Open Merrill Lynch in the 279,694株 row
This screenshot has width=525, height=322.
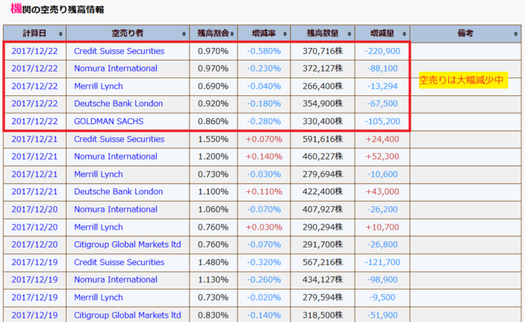98,174
